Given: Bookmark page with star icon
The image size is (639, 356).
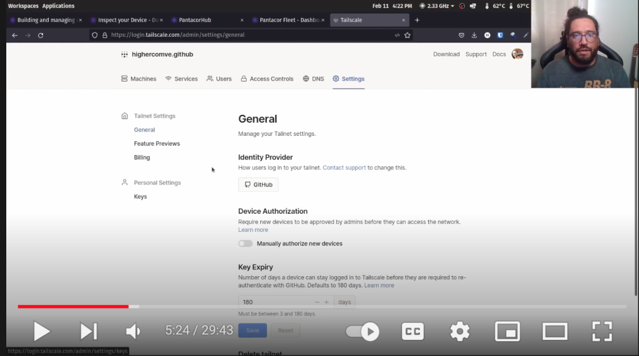Looking at the screenshot, I should coord(407,36).
